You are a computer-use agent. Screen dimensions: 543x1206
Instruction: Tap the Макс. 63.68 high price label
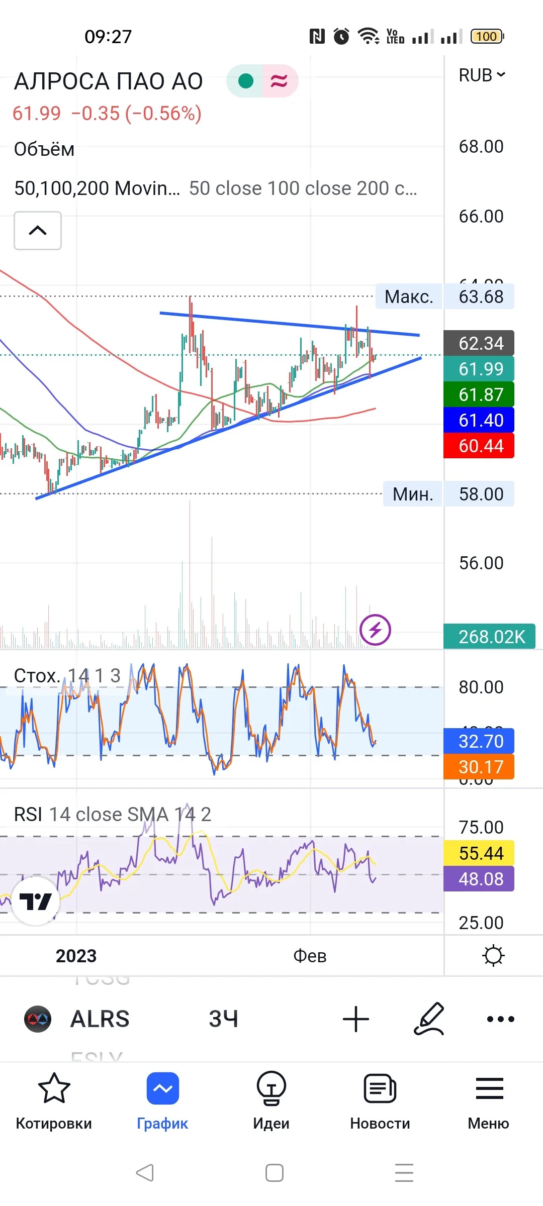click(444, 296)
